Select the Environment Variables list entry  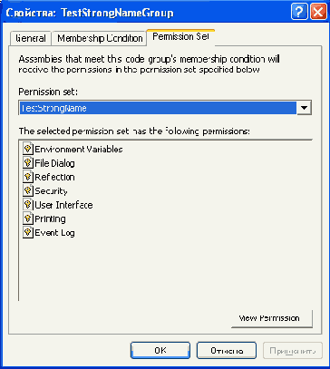click(73, 149)
